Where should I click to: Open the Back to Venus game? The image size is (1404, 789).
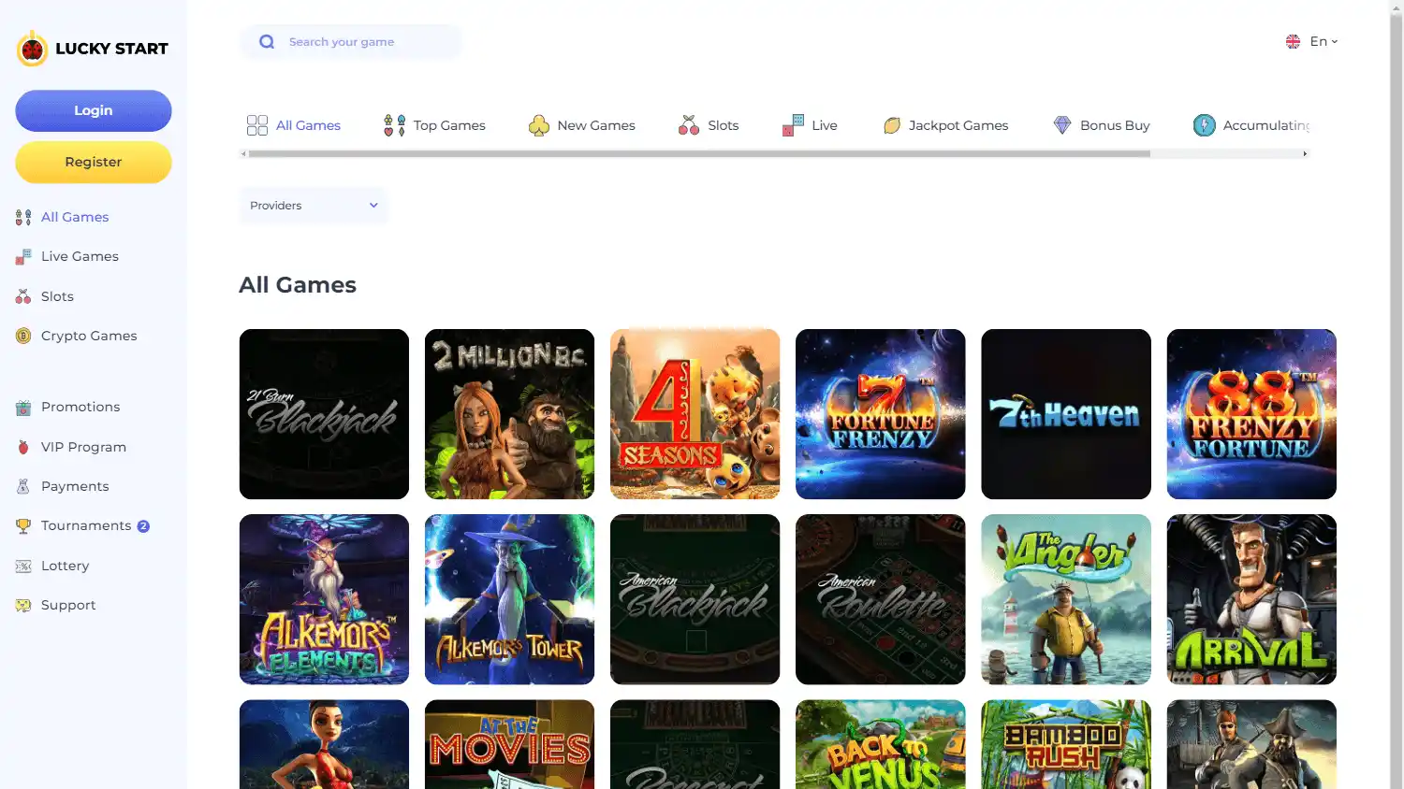click(880, 745)
